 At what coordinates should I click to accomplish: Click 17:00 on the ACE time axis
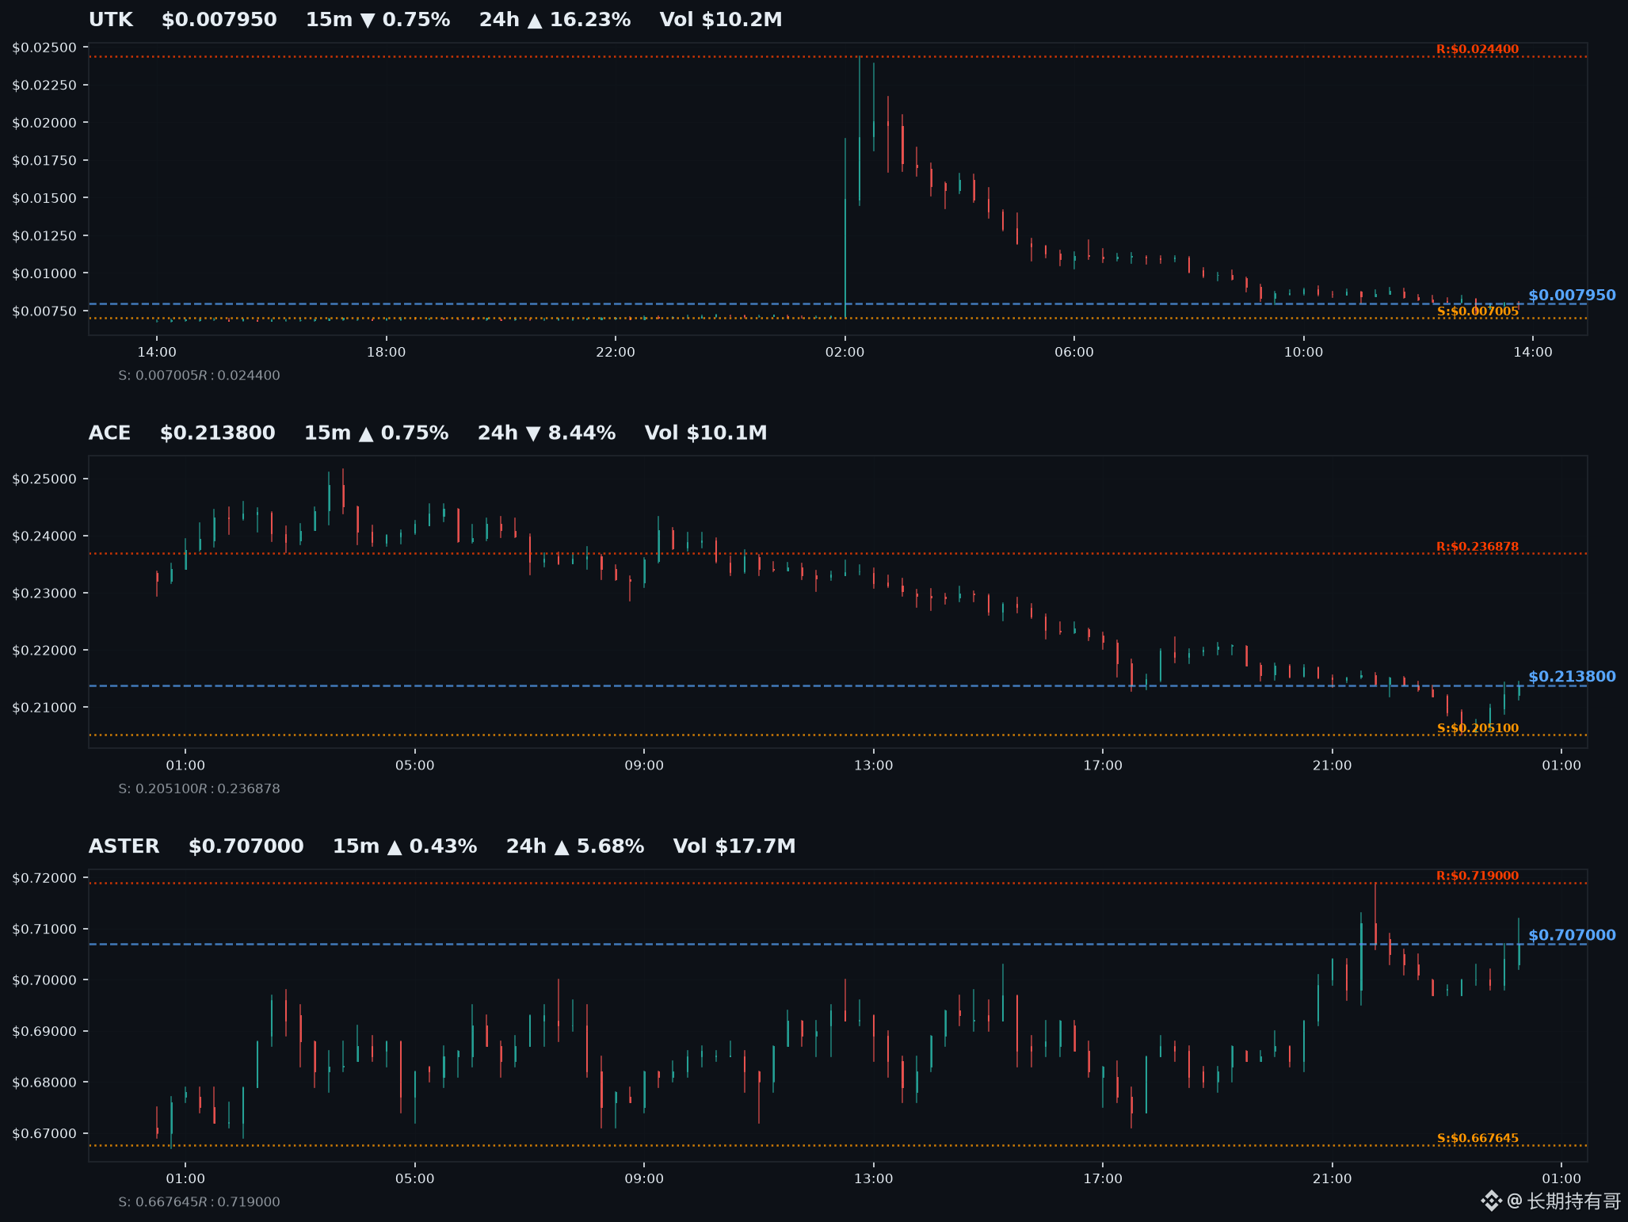[1103, 766]
